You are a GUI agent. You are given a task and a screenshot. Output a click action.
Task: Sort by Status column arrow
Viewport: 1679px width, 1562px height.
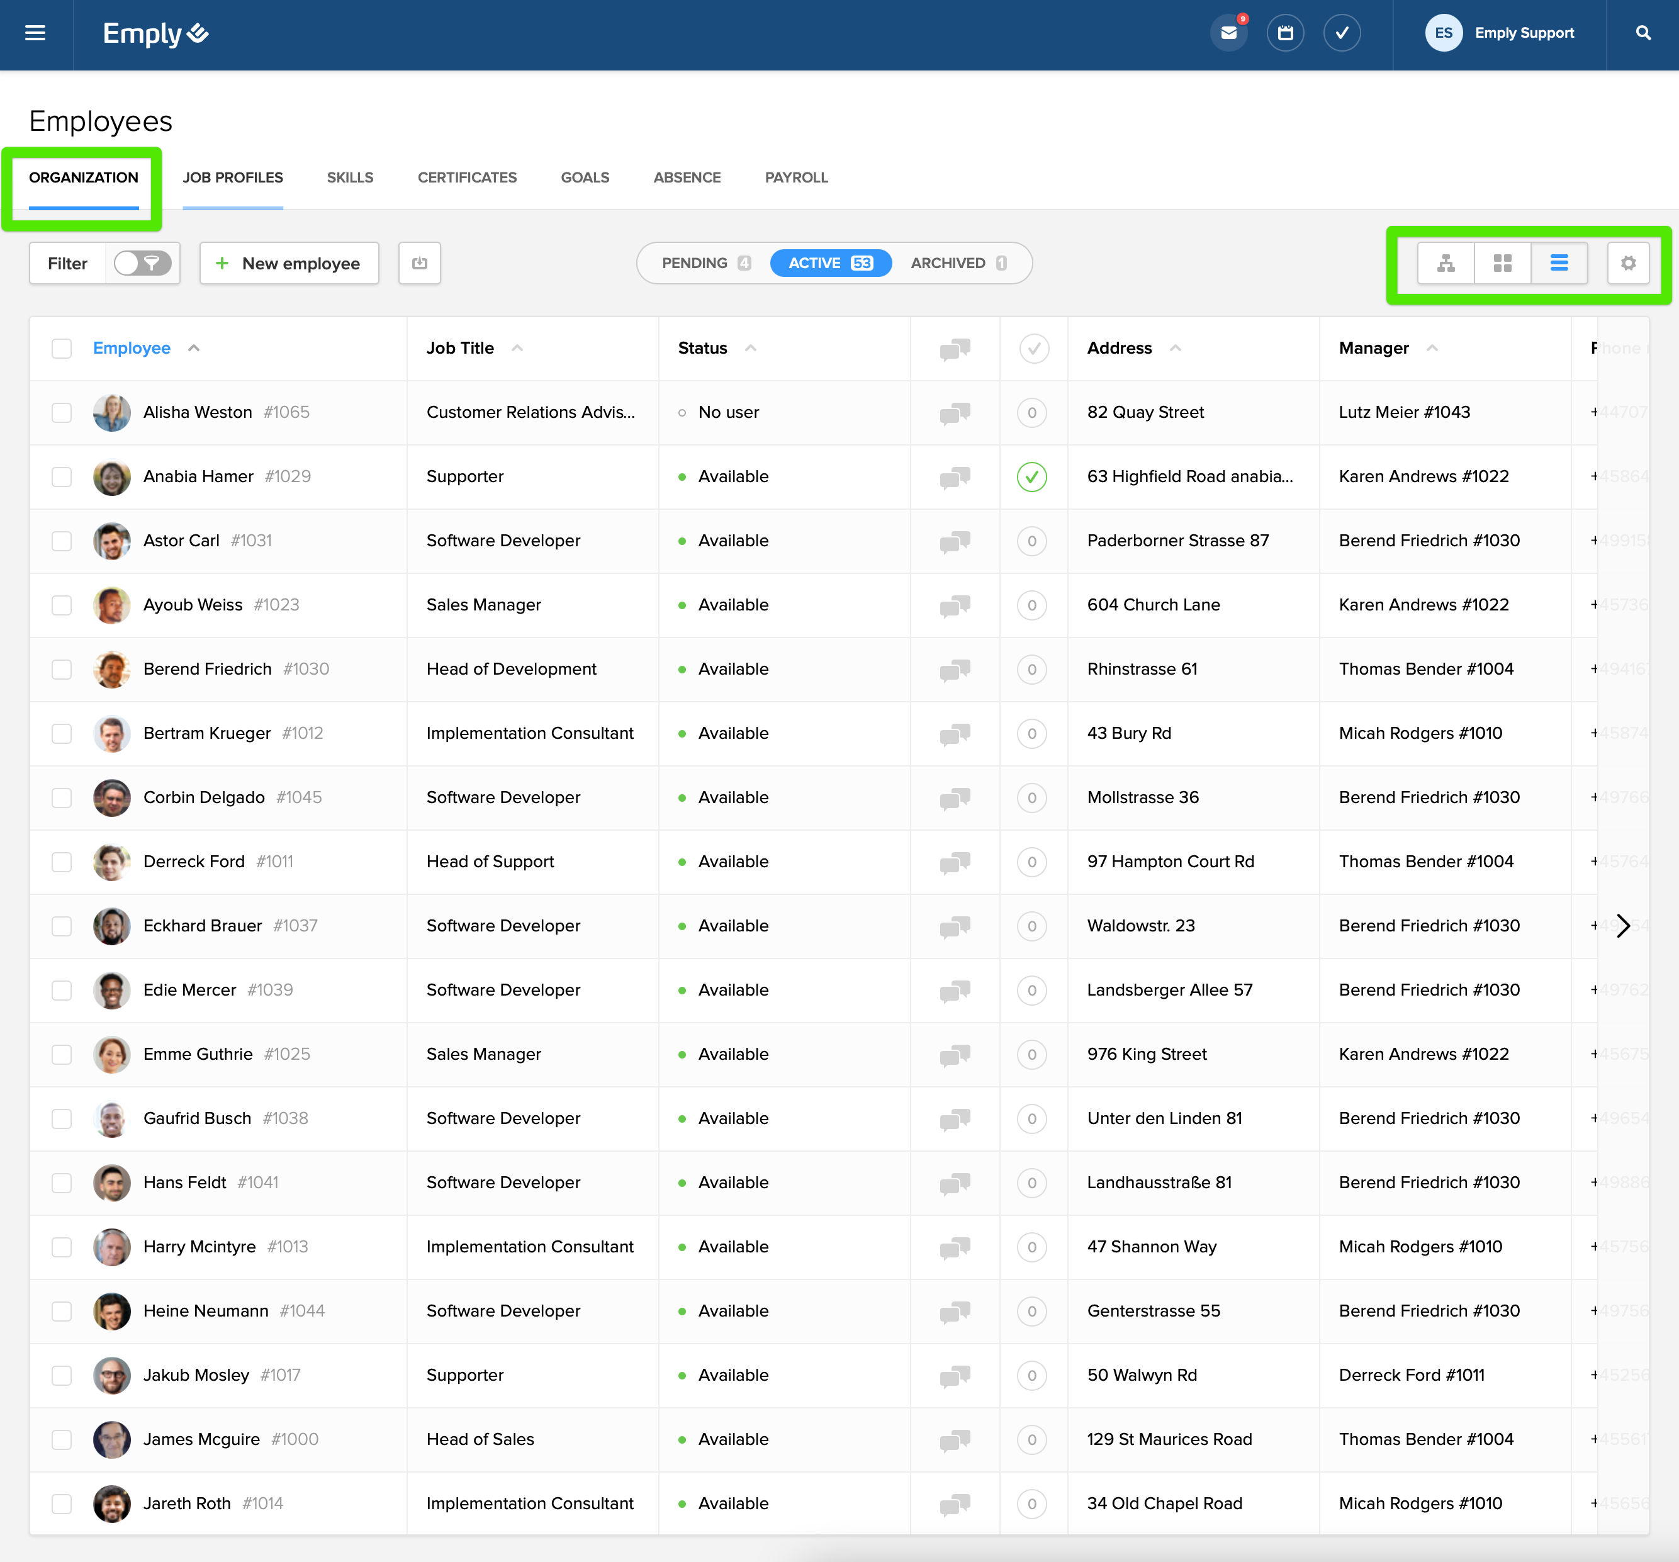[750, 348]
